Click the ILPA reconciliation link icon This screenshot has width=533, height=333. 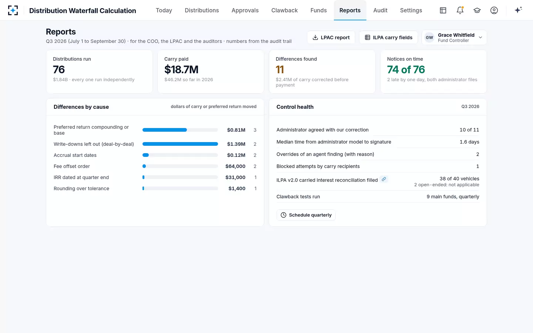384,179
